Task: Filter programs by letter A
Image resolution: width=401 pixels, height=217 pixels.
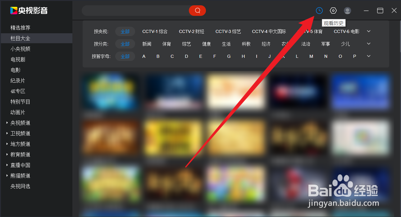Action: point(144,56)
